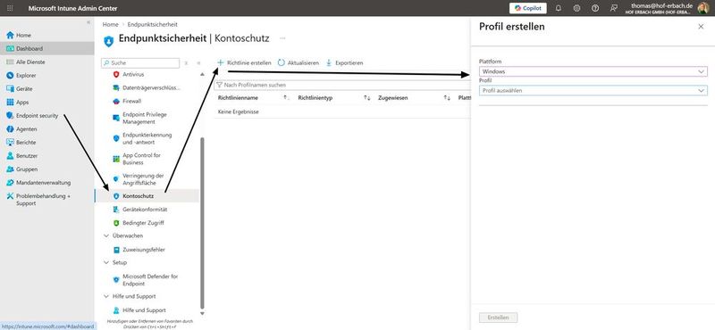Open Gerätekonformität menu item
Image resolution: width=715 pixels, height=330 pixels.
(x=145, y=210)
